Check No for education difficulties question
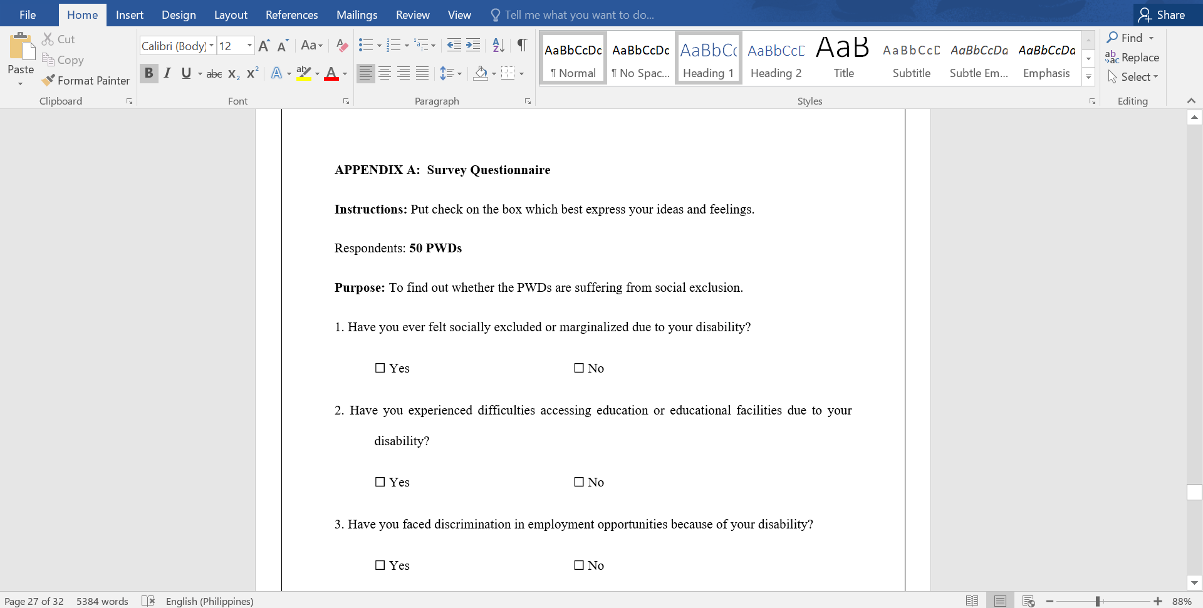 (579, 482)
